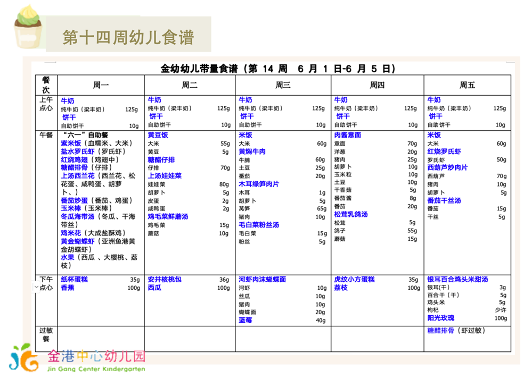Click the dish 西葫芦炒肉片

pos(447,167)
